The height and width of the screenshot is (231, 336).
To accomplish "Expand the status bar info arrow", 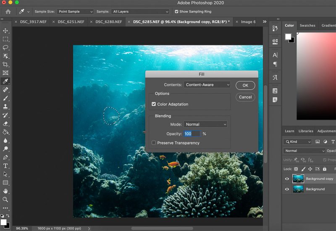I will (x=89, y=228).
